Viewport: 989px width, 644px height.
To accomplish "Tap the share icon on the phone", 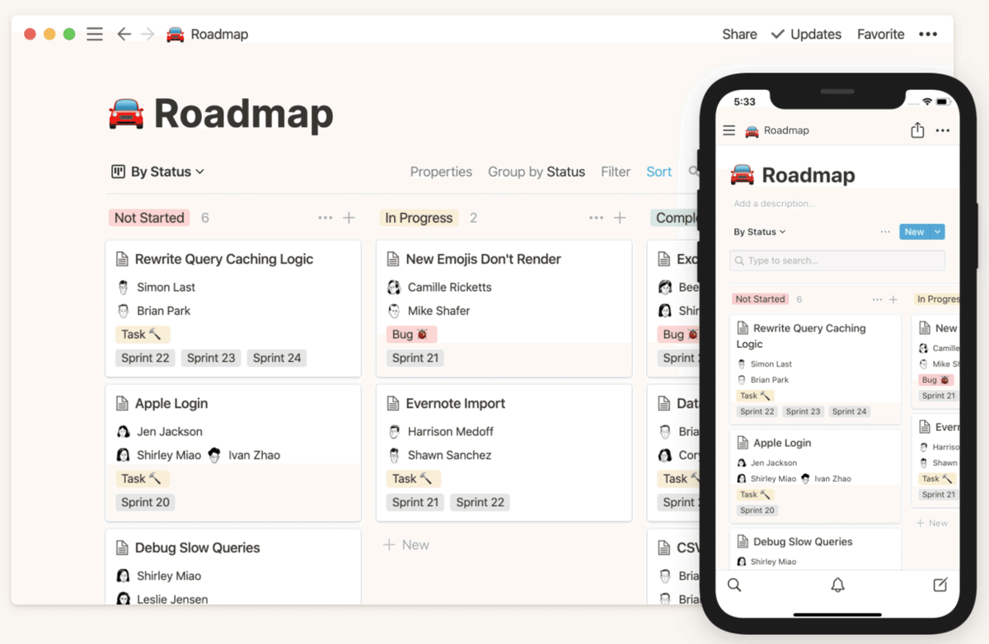I will (x=917, y=129).
